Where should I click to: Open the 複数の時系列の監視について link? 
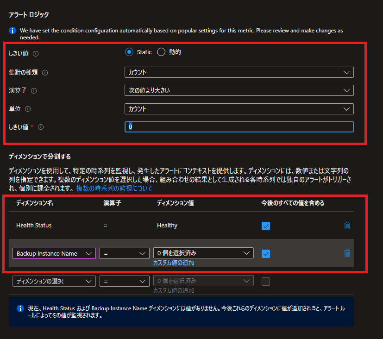click(x=114, y=188)
